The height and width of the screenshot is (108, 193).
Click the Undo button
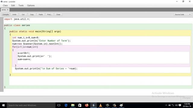(x=14, y=14)
